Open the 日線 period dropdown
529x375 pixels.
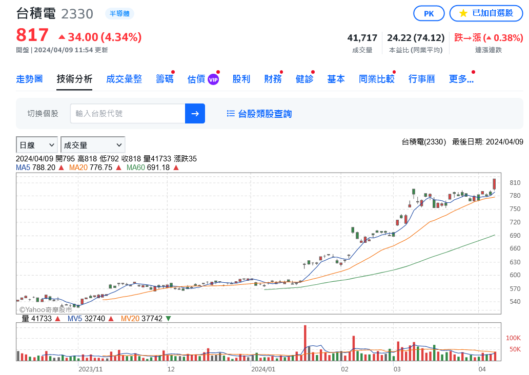[37, 145]
